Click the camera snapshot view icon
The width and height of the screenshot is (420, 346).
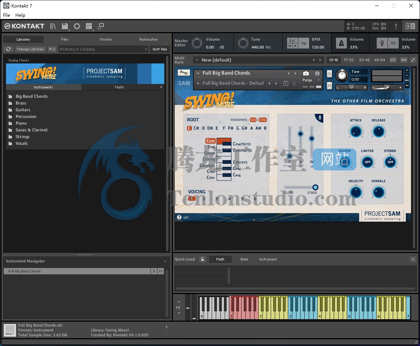(x=306, y=74)
